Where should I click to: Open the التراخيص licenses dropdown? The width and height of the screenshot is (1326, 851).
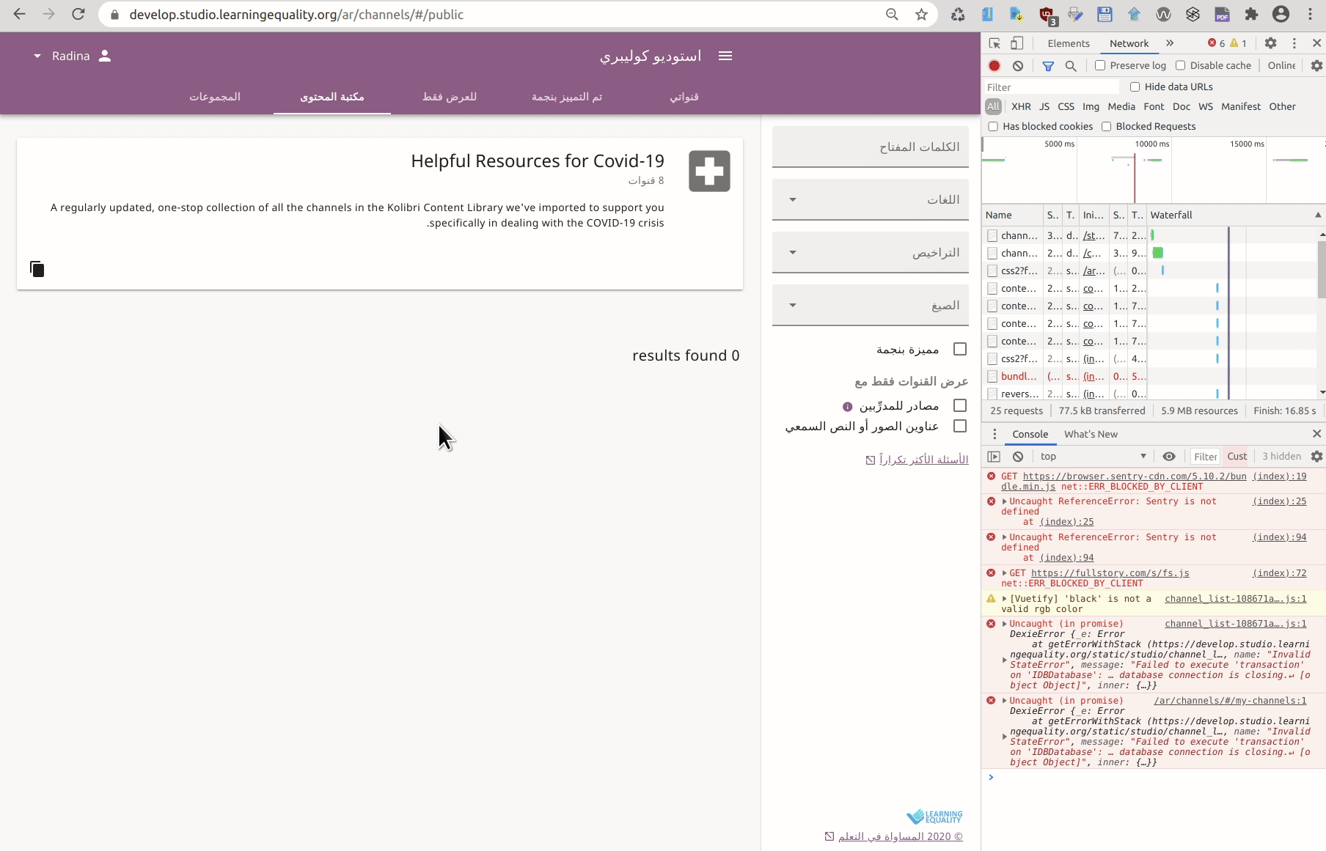871,252
